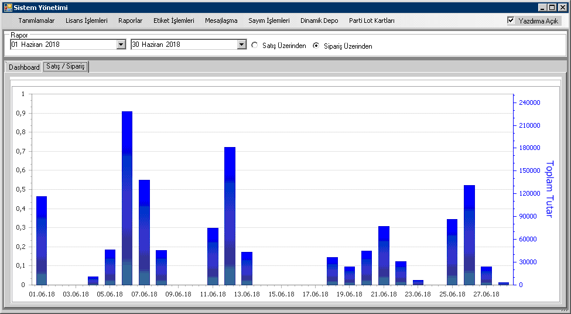The image size is (571, 314).
Task: Expand the end date dropdown for 30 Haziran 2018
Action: click(242, 45)
